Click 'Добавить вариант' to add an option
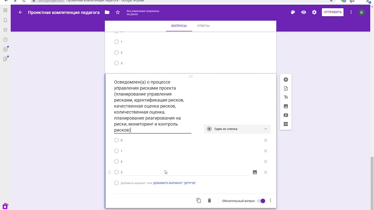The height and width of the screenshot is (210, 374). tap(133, 183)
